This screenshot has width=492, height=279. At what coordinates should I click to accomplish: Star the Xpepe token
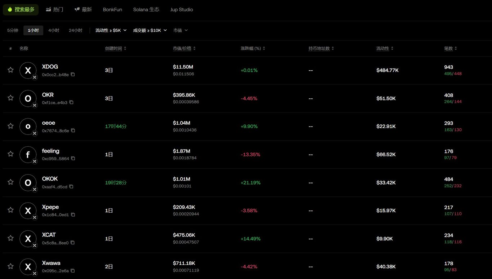click(x=10, y=210)
